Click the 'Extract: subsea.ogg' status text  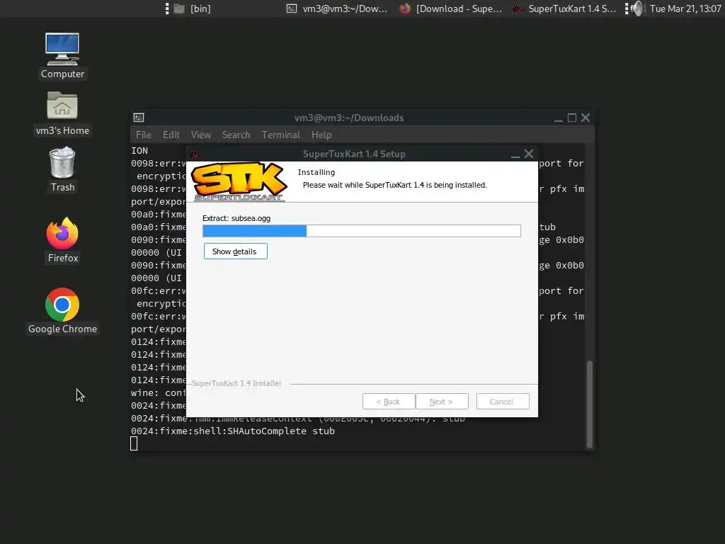point(236,218)
